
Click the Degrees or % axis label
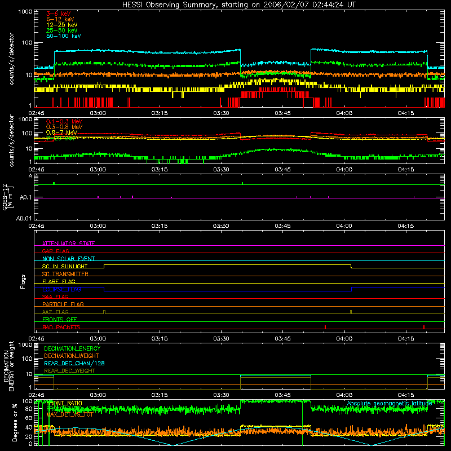tap(15, 422)
